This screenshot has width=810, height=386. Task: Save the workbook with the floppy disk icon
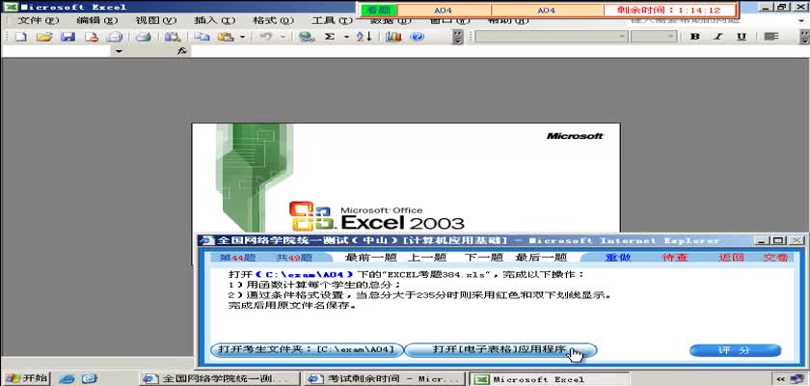tap(67, 37)
